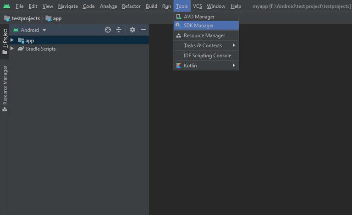
Task: Click the Android Studio logo icon
Action: point(7,6)
